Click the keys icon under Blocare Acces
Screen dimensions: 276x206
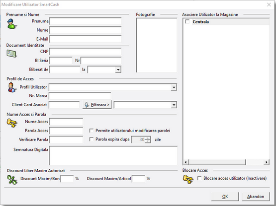coord(188,179)
